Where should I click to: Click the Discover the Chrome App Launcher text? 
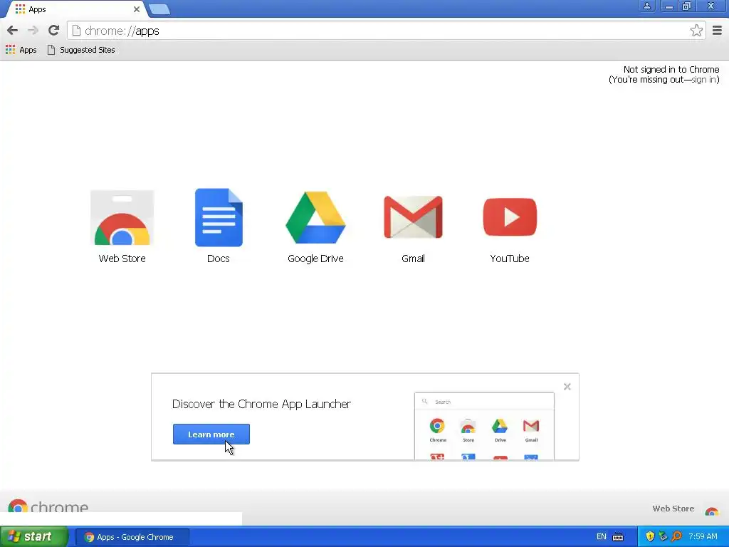[x=261, y=404]
